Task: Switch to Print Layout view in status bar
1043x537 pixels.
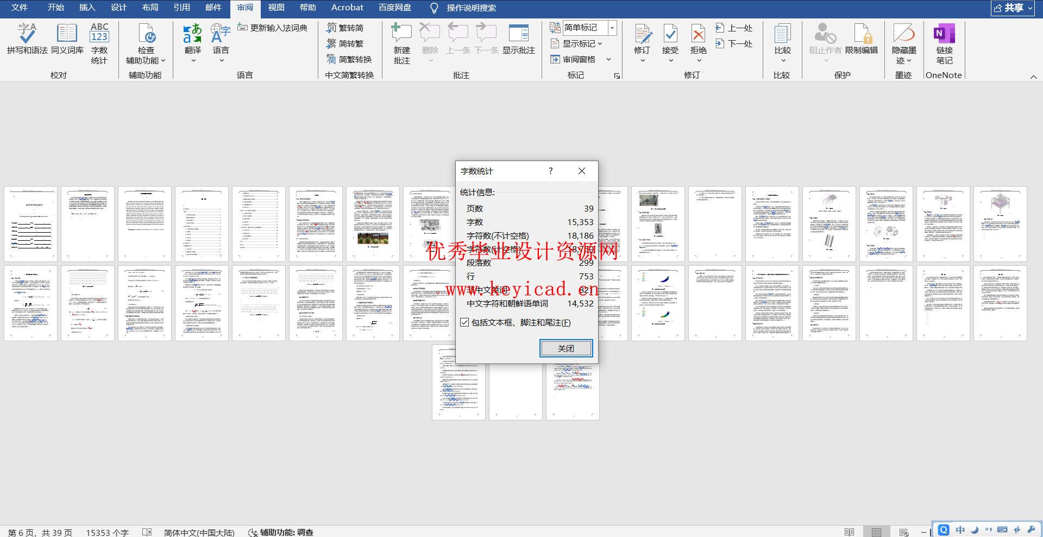Action: pyautogui.click(x=876, y=532)
